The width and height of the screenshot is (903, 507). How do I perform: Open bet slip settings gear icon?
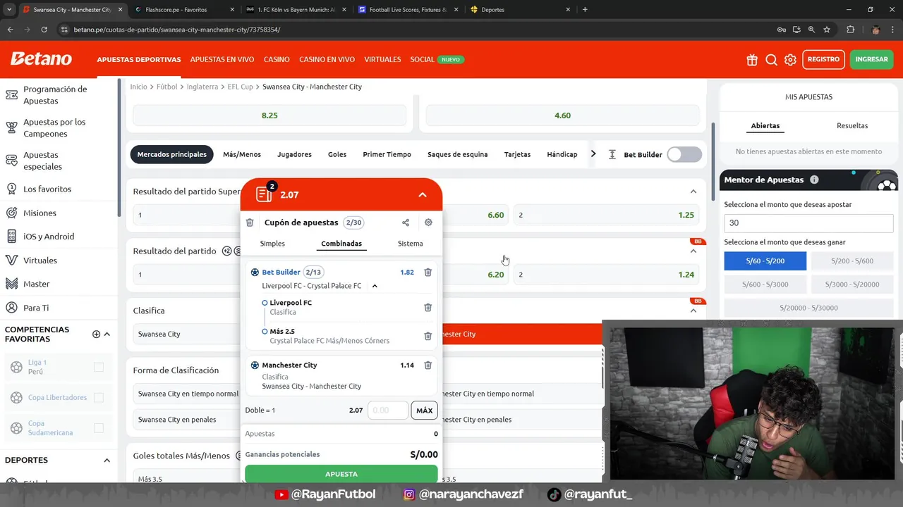coord(428,223)
